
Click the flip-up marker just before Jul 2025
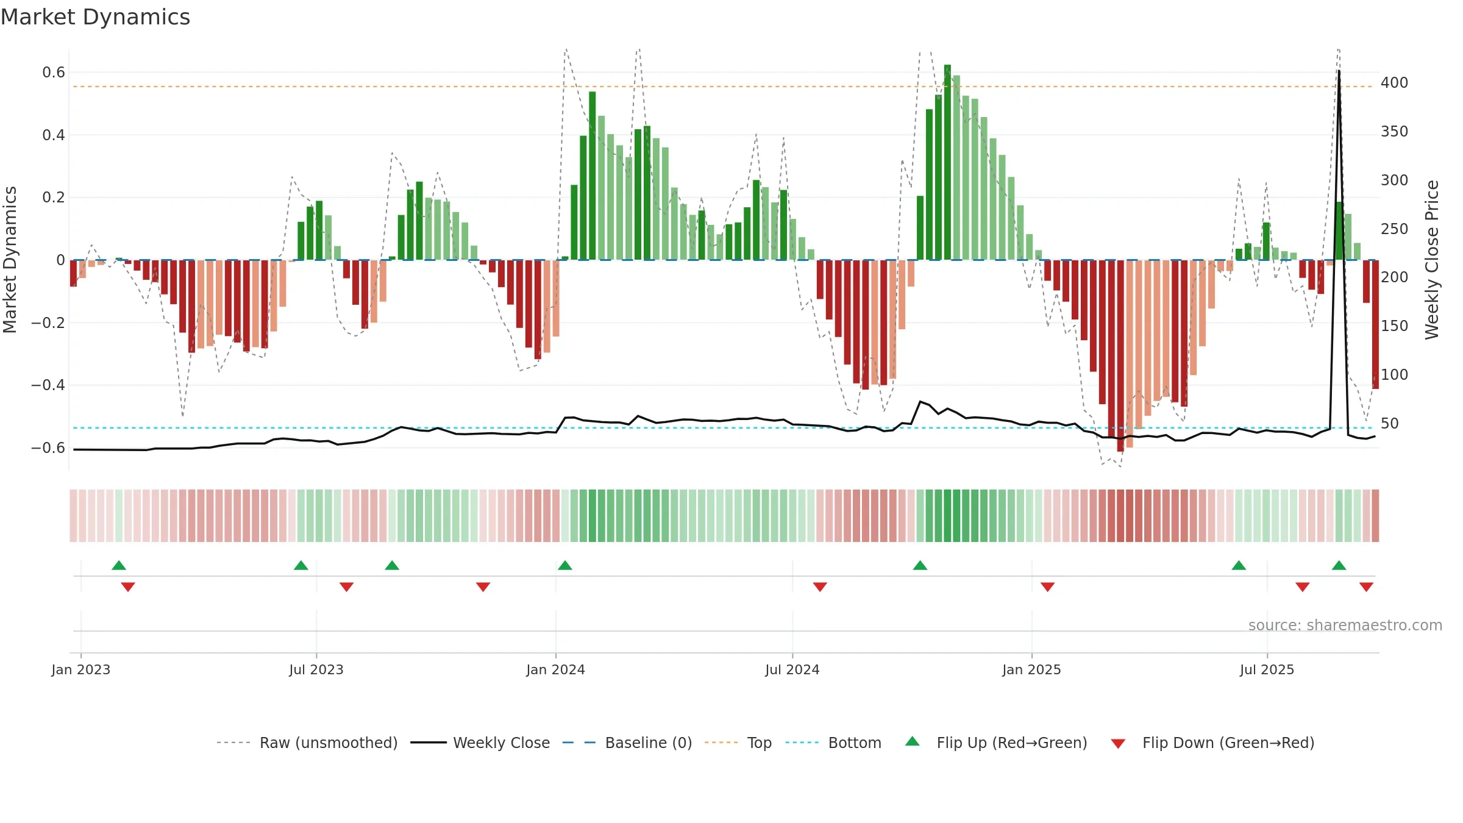pyautogui.click(x=1239, y=565)
